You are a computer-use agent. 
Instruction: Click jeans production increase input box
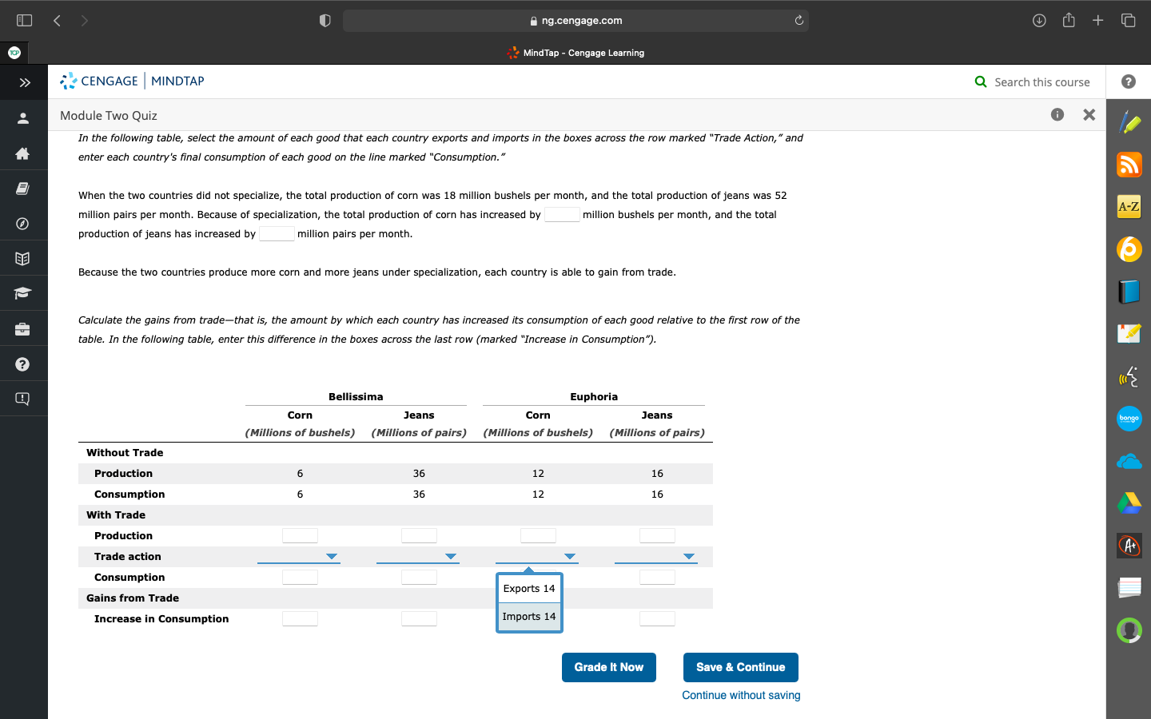click(x=277, y=233)
